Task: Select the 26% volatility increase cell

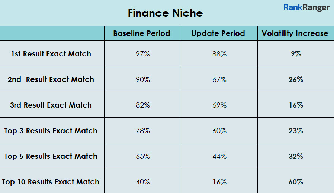Action: tap(296, 79)
